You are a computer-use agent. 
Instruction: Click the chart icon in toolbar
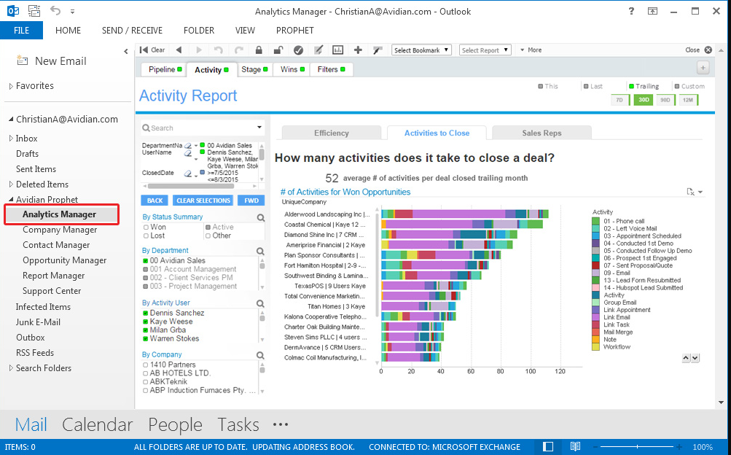pyautogui.click(x=338, y=50)
